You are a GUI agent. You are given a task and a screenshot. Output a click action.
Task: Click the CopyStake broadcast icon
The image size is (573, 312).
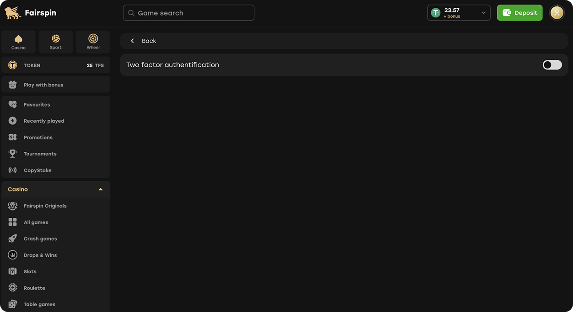[x=13, y=170]
